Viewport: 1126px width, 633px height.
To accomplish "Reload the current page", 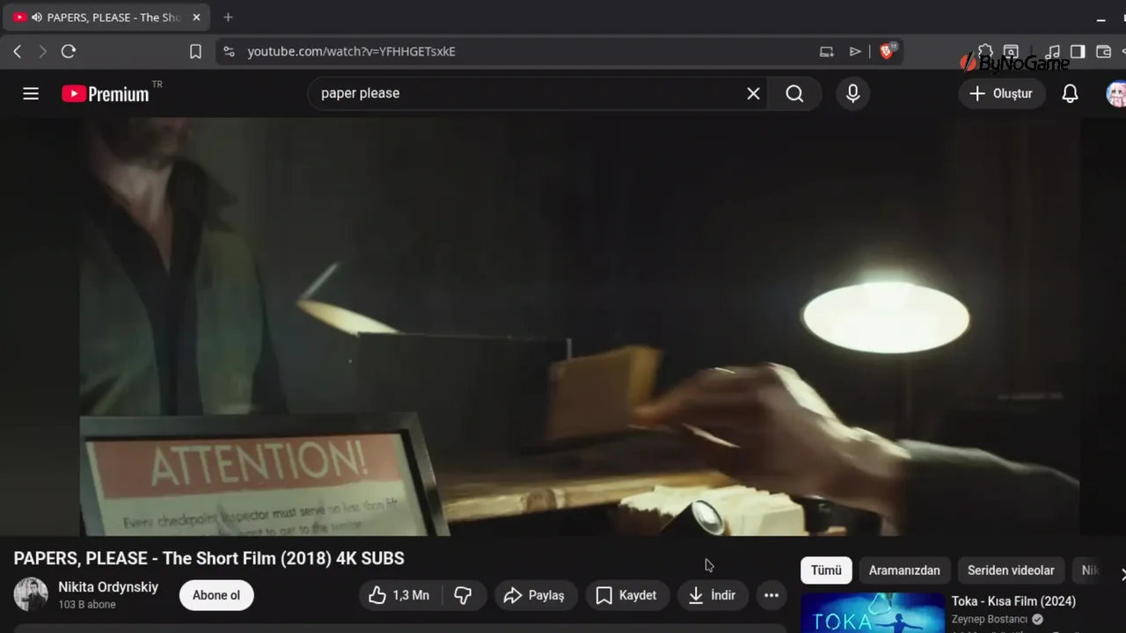I will click(x=69, y=52).
